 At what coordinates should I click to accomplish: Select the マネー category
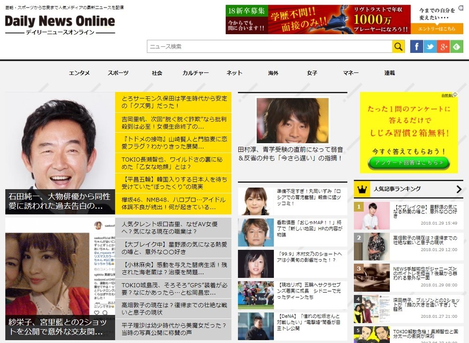click(350, 73)
